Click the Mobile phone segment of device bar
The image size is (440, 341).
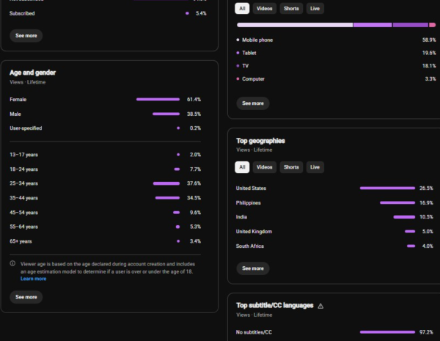[x=295, y=25]
